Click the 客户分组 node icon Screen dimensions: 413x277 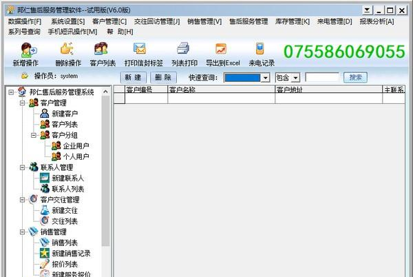click(45, 134)
